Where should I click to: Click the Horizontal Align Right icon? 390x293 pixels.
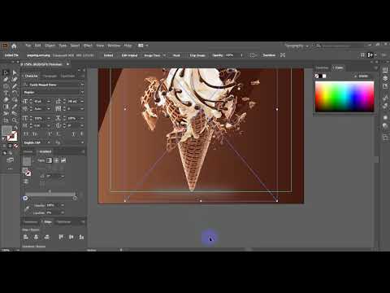pos(46,237)
